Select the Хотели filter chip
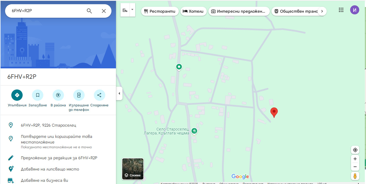 tap(193, 11)
